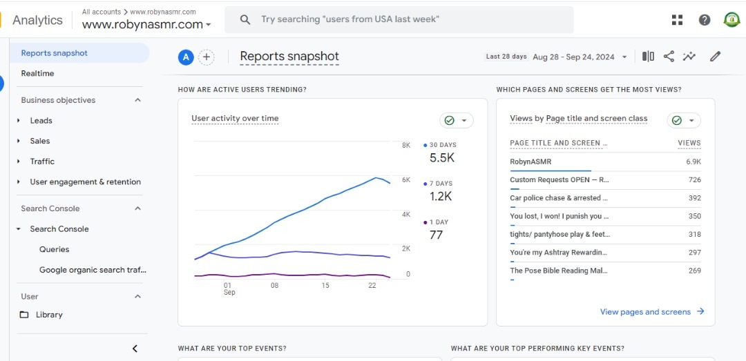746x361 pixels.
Task: Collapse the Business objectives section
Action: [x=137, y=100]
